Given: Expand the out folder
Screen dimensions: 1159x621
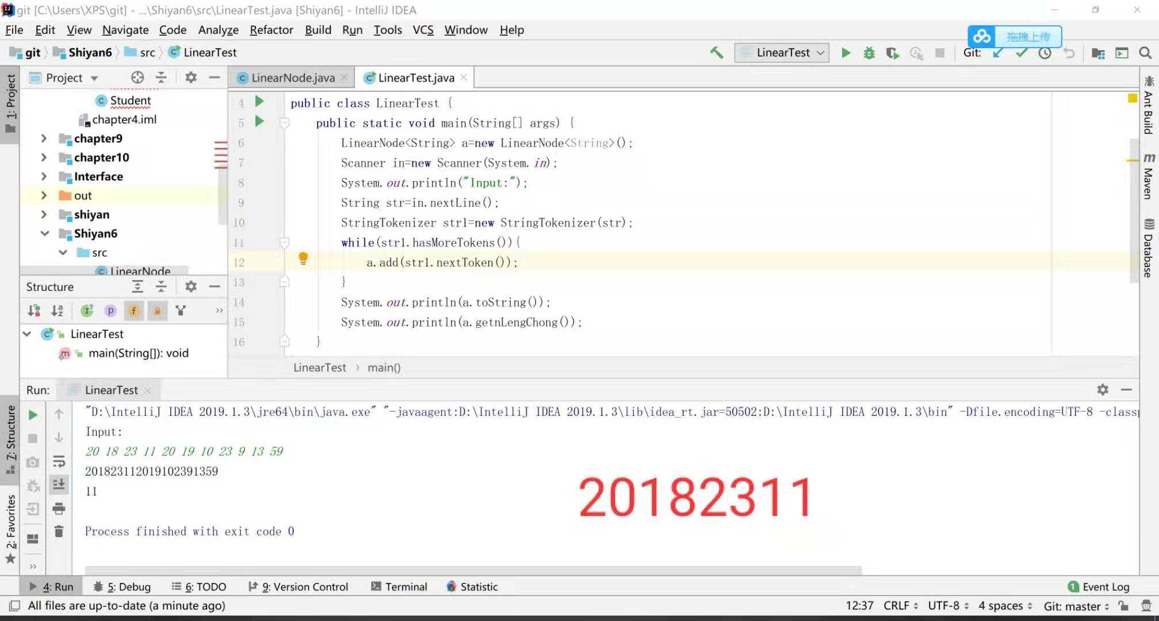Looking at the screenshot, I should click(x=44, y=195).
